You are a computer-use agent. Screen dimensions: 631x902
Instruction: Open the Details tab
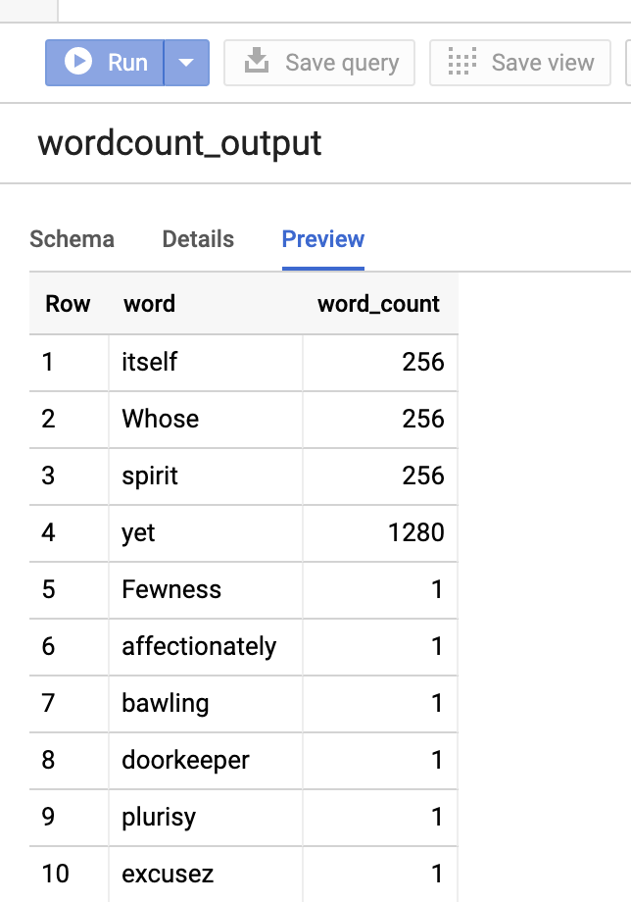pos(198,239)
